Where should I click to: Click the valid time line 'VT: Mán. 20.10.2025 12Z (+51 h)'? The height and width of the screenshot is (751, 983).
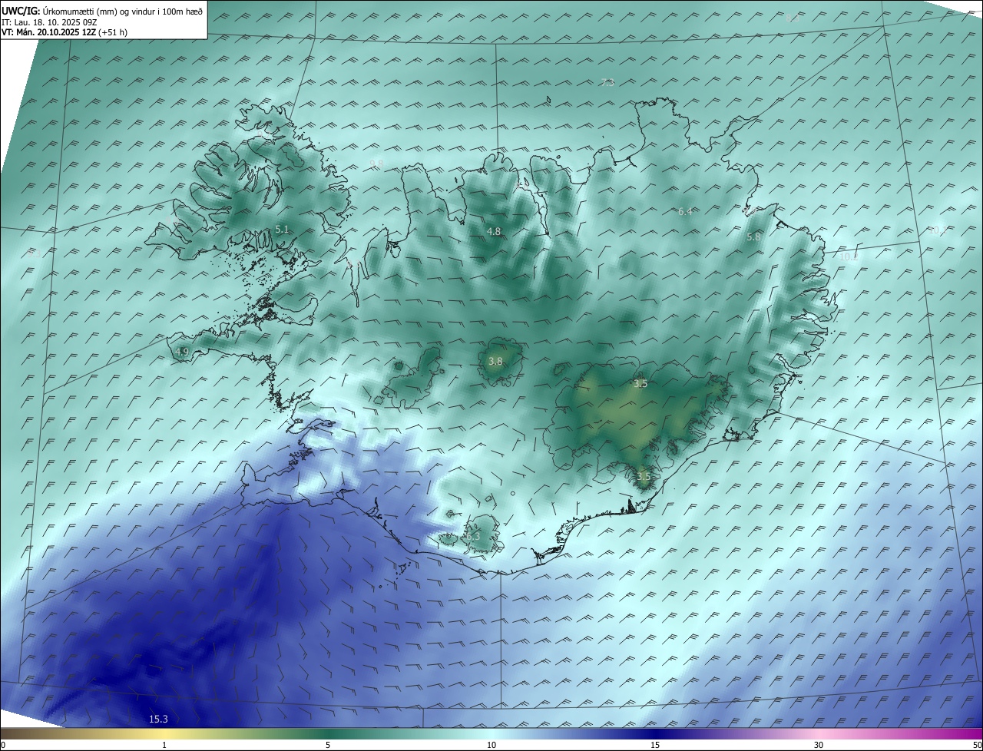click(64, 32)
